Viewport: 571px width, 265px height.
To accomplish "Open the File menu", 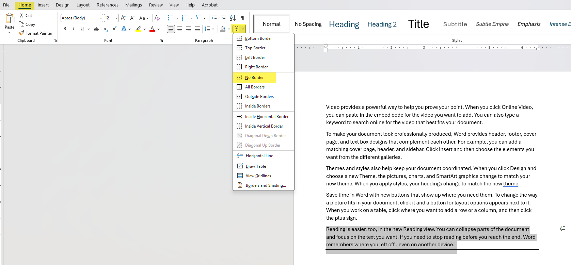I will pyautogui.click(x=6, y=5).
